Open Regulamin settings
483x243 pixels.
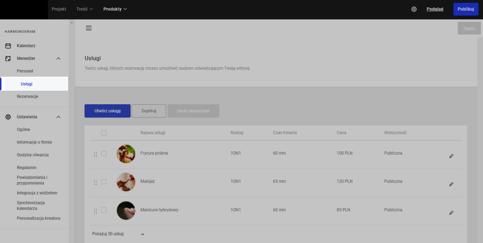(27, 167)
